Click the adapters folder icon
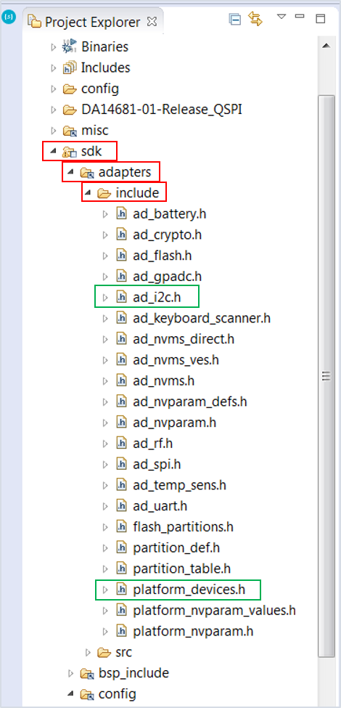 [87, 173]
